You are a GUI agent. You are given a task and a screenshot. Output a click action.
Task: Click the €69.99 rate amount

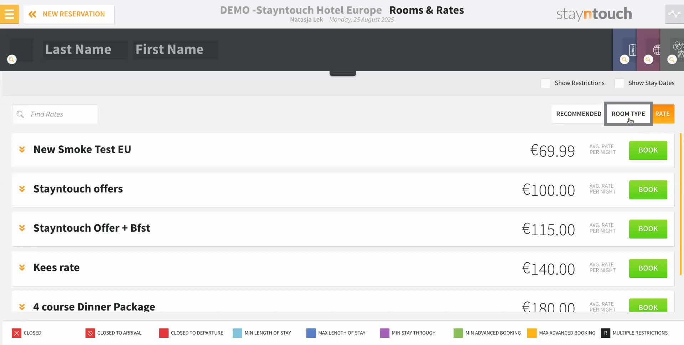click(x=553, y=151)
